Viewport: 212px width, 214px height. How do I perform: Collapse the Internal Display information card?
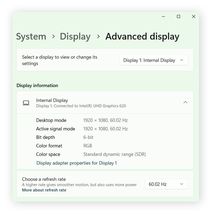(x=185, y=102)
